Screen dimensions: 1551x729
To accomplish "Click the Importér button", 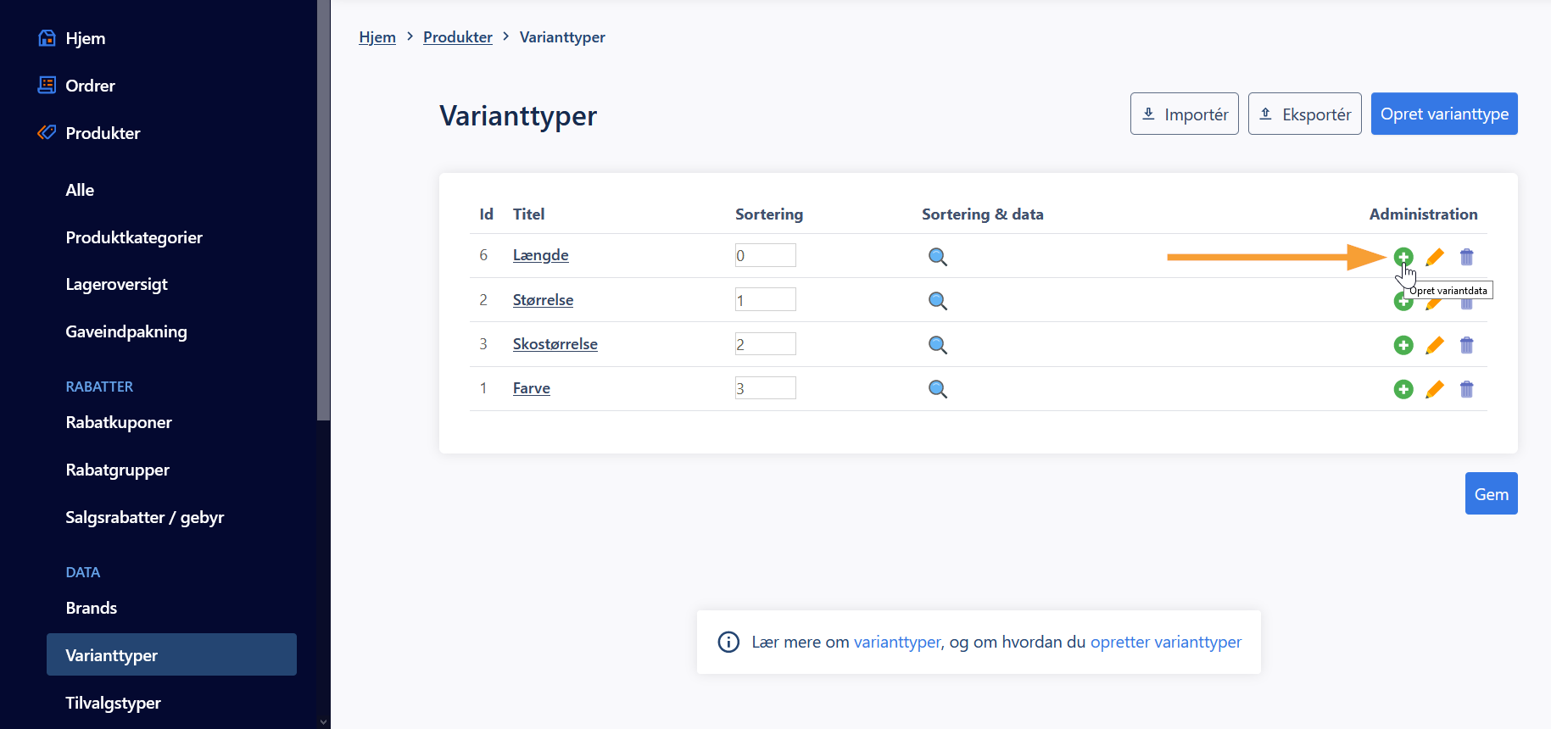I will click(1185, 114).
